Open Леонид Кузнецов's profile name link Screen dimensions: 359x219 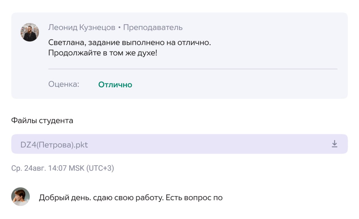(x=82, y=28)
